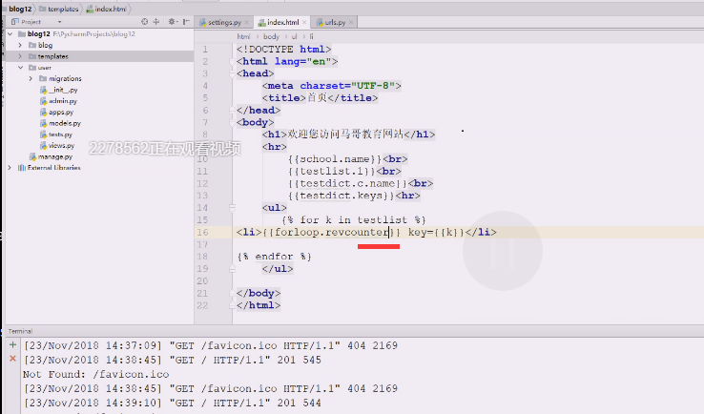
Task: Click the Python file icon beside views.py
Action: click(44, 146)
